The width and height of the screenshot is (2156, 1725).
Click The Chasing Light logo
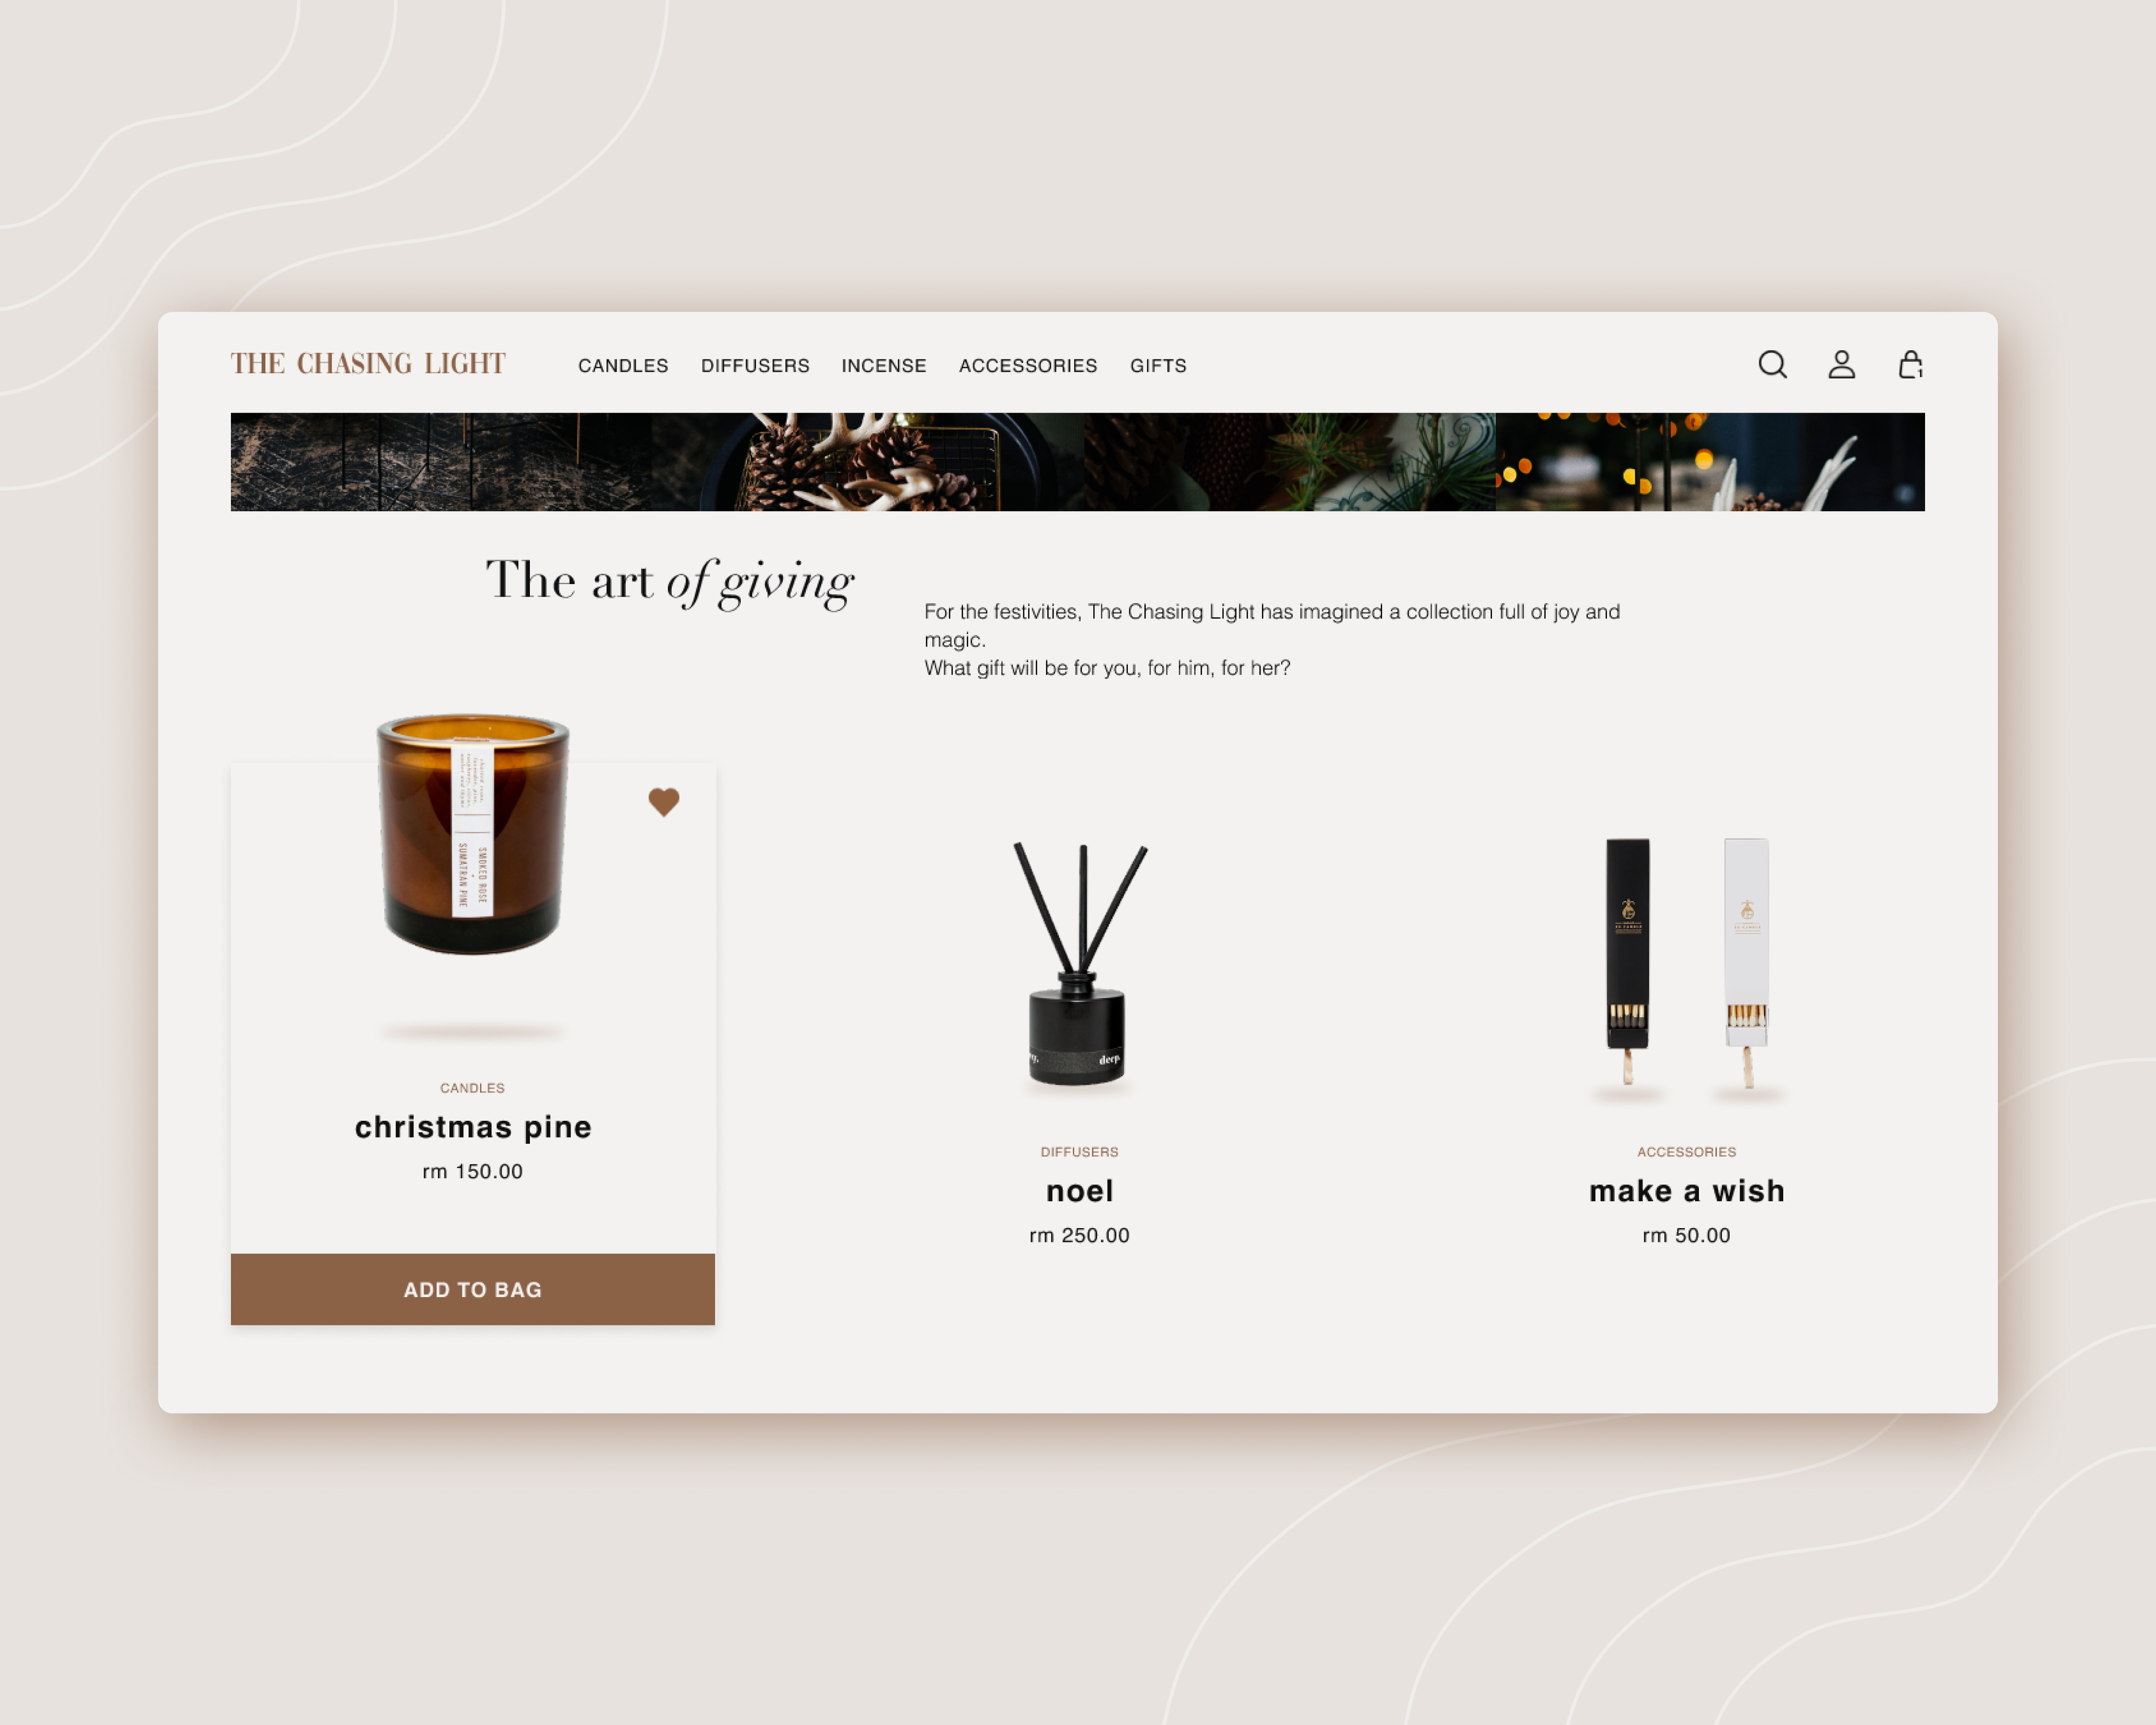[368, 364]
